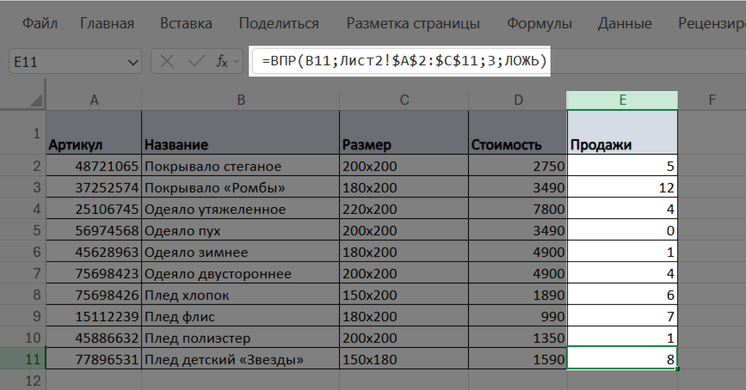Image resolution: width=746 pixels, height=390 pixels.
Task: Open the Name Box dropdown arrow
Action: tap(132, 61)
